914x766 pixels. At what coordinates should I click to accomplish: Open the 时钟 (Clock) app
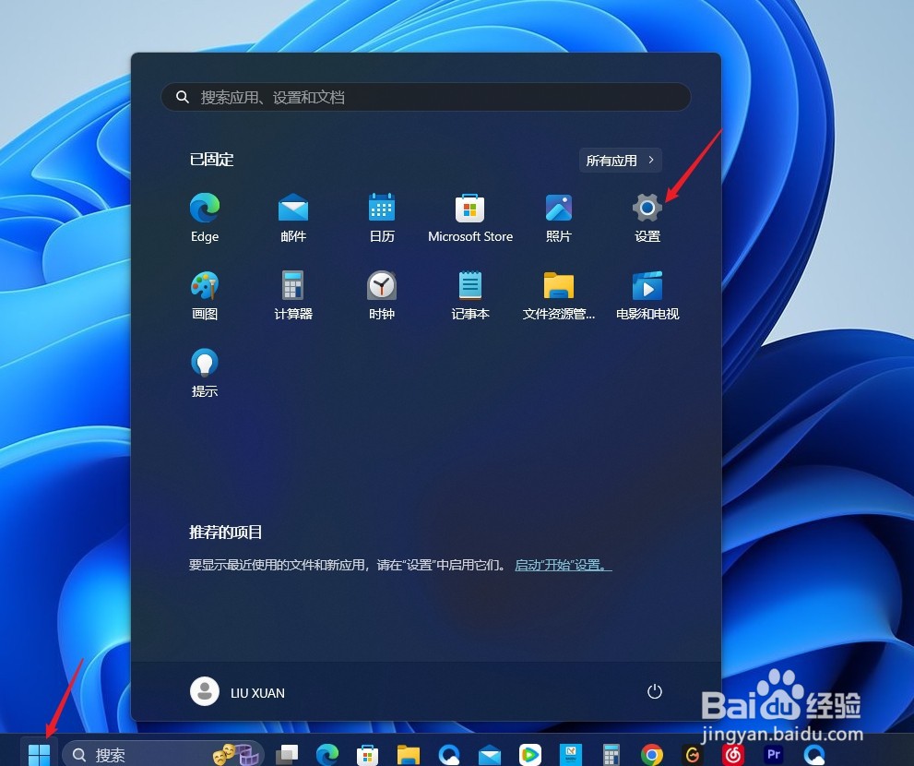[382, 295]
